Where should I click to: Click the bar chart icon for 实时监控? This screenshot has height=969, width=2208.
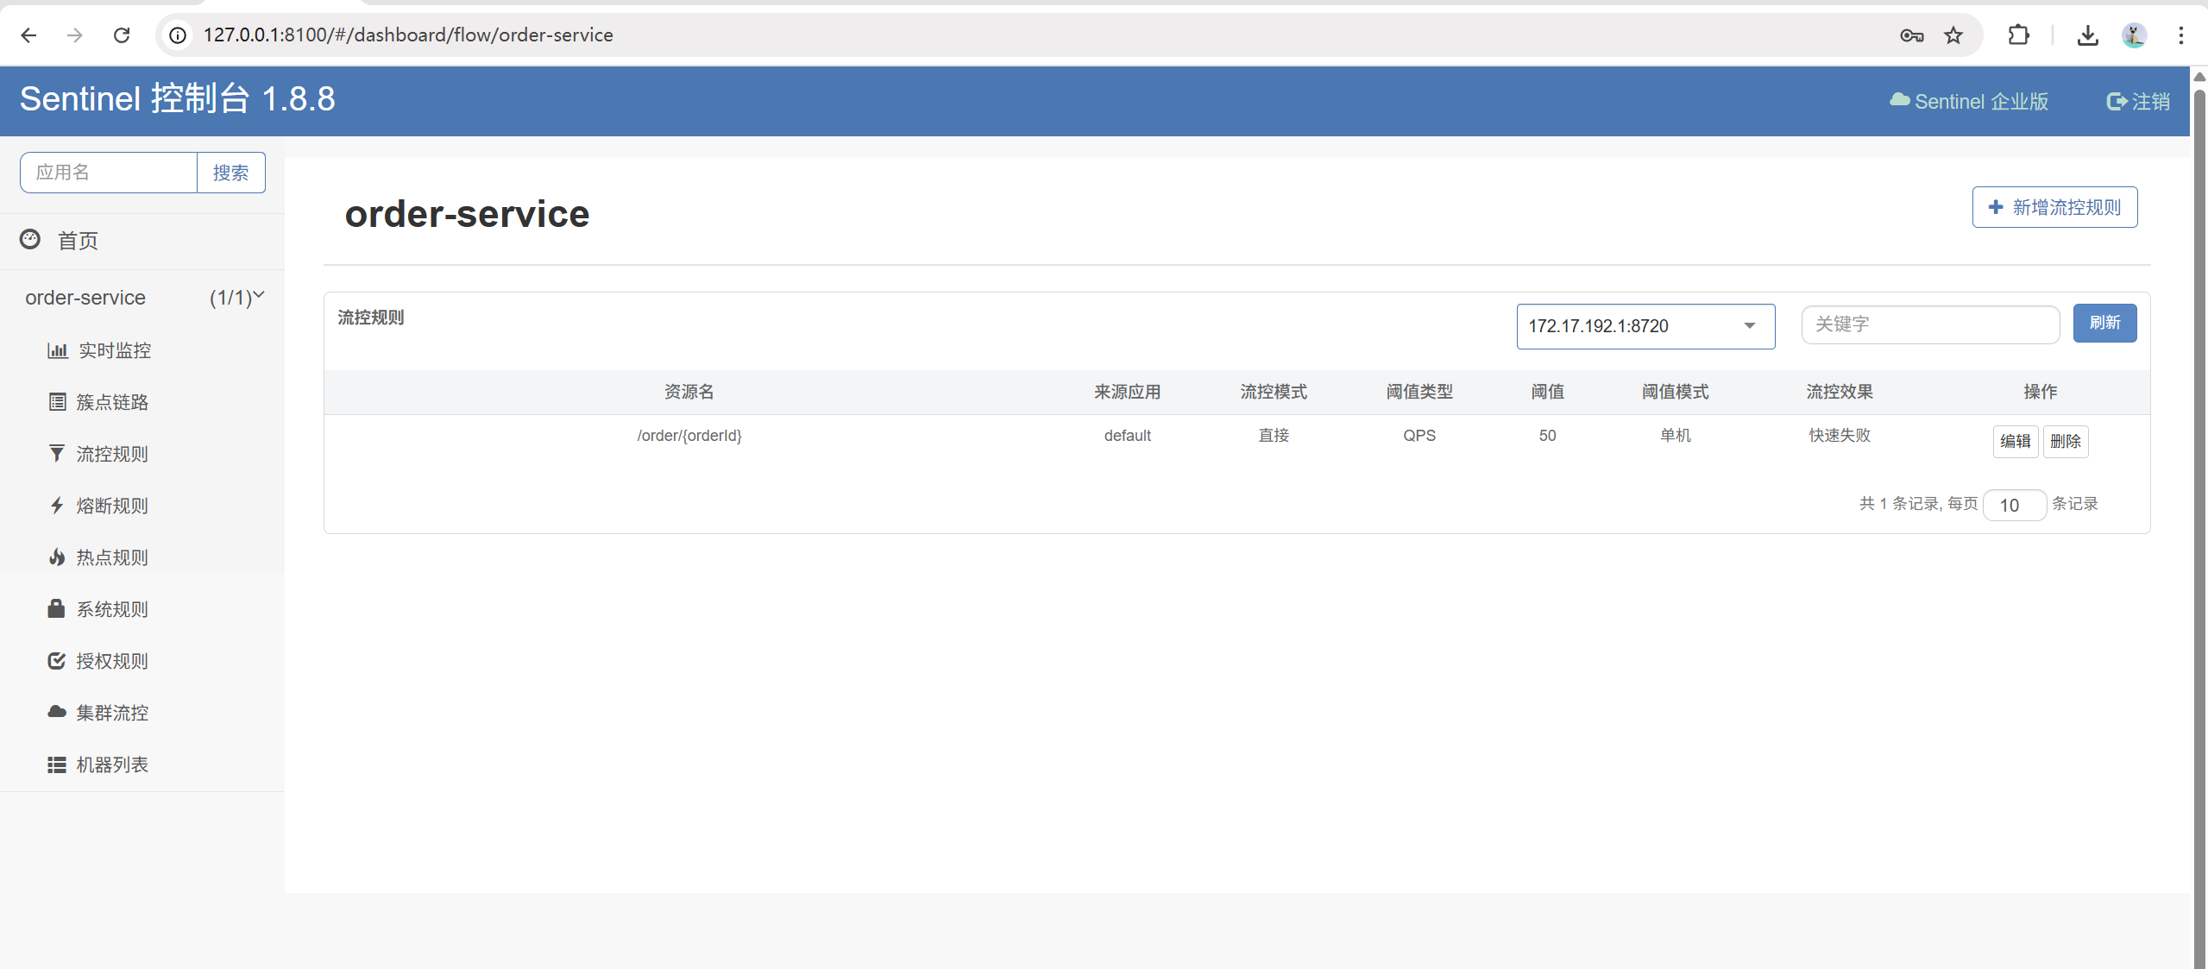57,350
